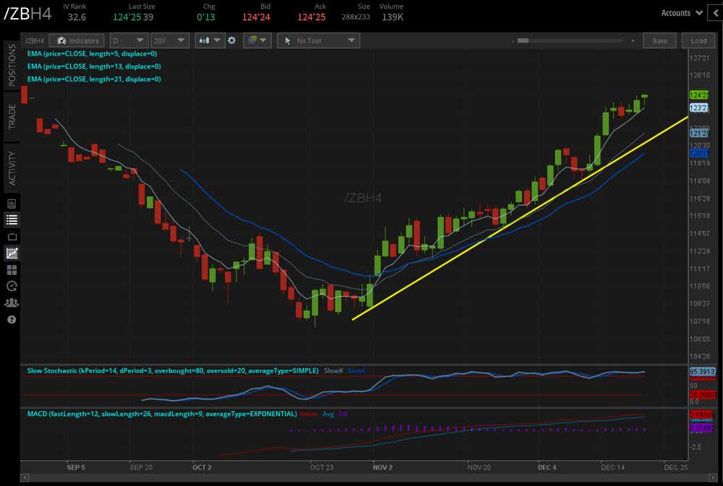Click the zoom-in plus on the toolbar slider

point(633,41)
